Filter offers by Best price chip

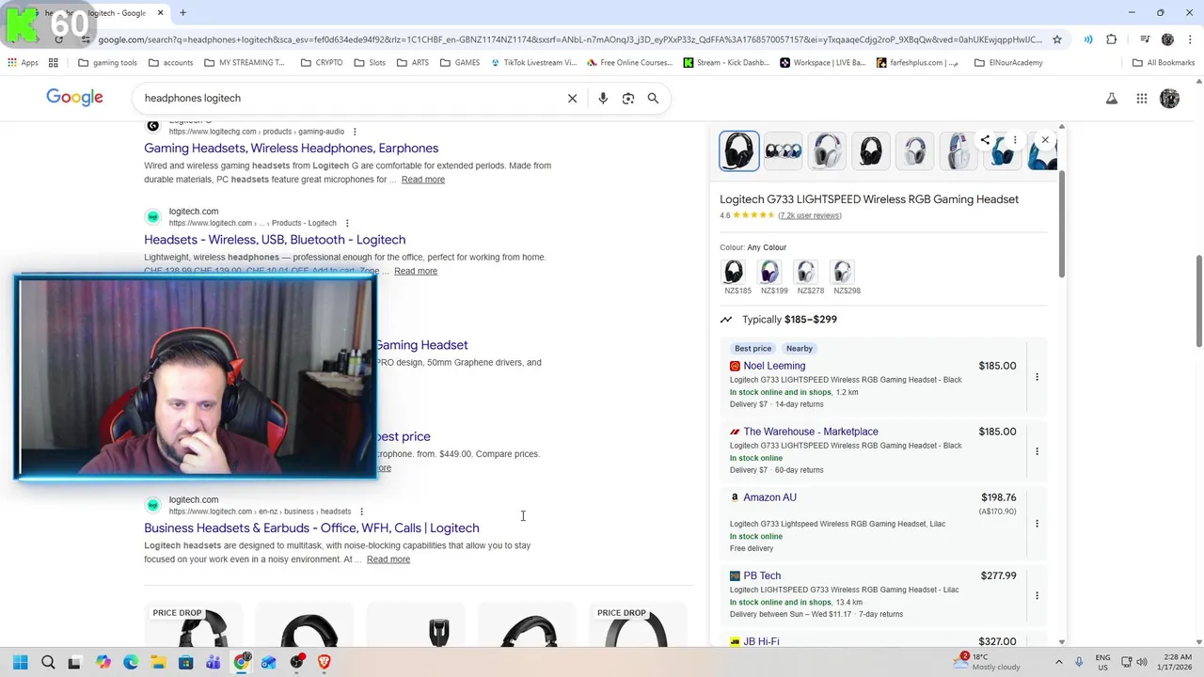coord(753,349)
